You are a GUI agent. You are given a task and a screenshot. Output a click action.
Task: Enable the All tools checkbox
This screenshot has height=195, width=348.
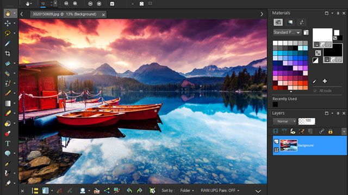point(315,90)
